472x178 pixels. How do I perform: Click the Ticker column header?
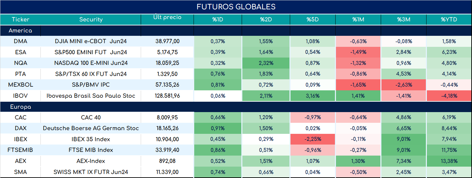pyautogui.click(x=21, y=19)
